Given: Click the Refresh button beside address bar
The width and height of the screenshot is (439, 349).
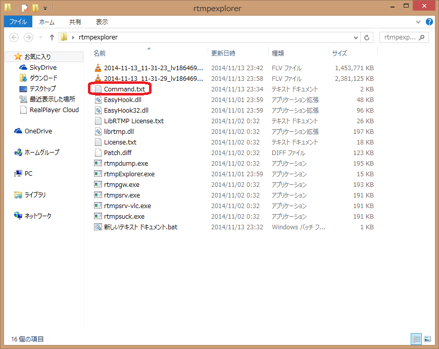Looking at the screenshot, I should (367, 37).
